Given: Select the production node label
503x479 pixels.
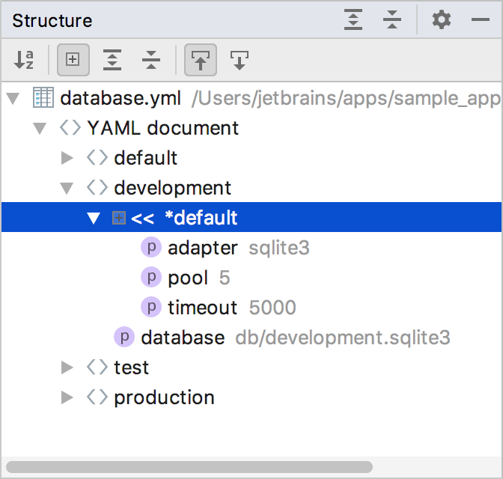Looking at the screenshot, I should (164, 398).
